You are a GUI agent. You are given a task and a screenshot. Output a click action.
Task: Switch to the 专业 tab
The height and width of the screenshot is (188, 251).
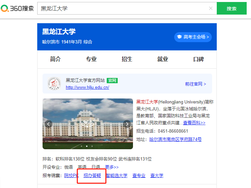coord(91,59)
